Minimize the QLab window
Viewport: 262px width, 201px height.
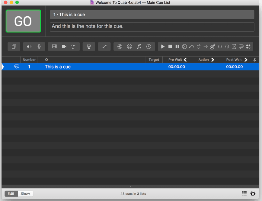[x=11, y=2]
